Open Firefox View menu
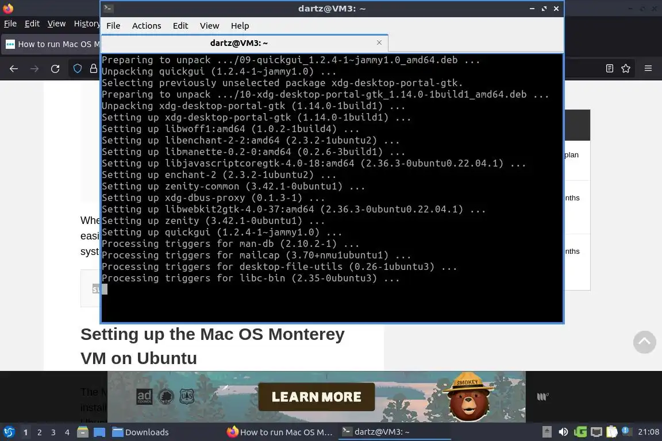The width and height of the screenshot is (662, 441). click(x=56, y=24)
